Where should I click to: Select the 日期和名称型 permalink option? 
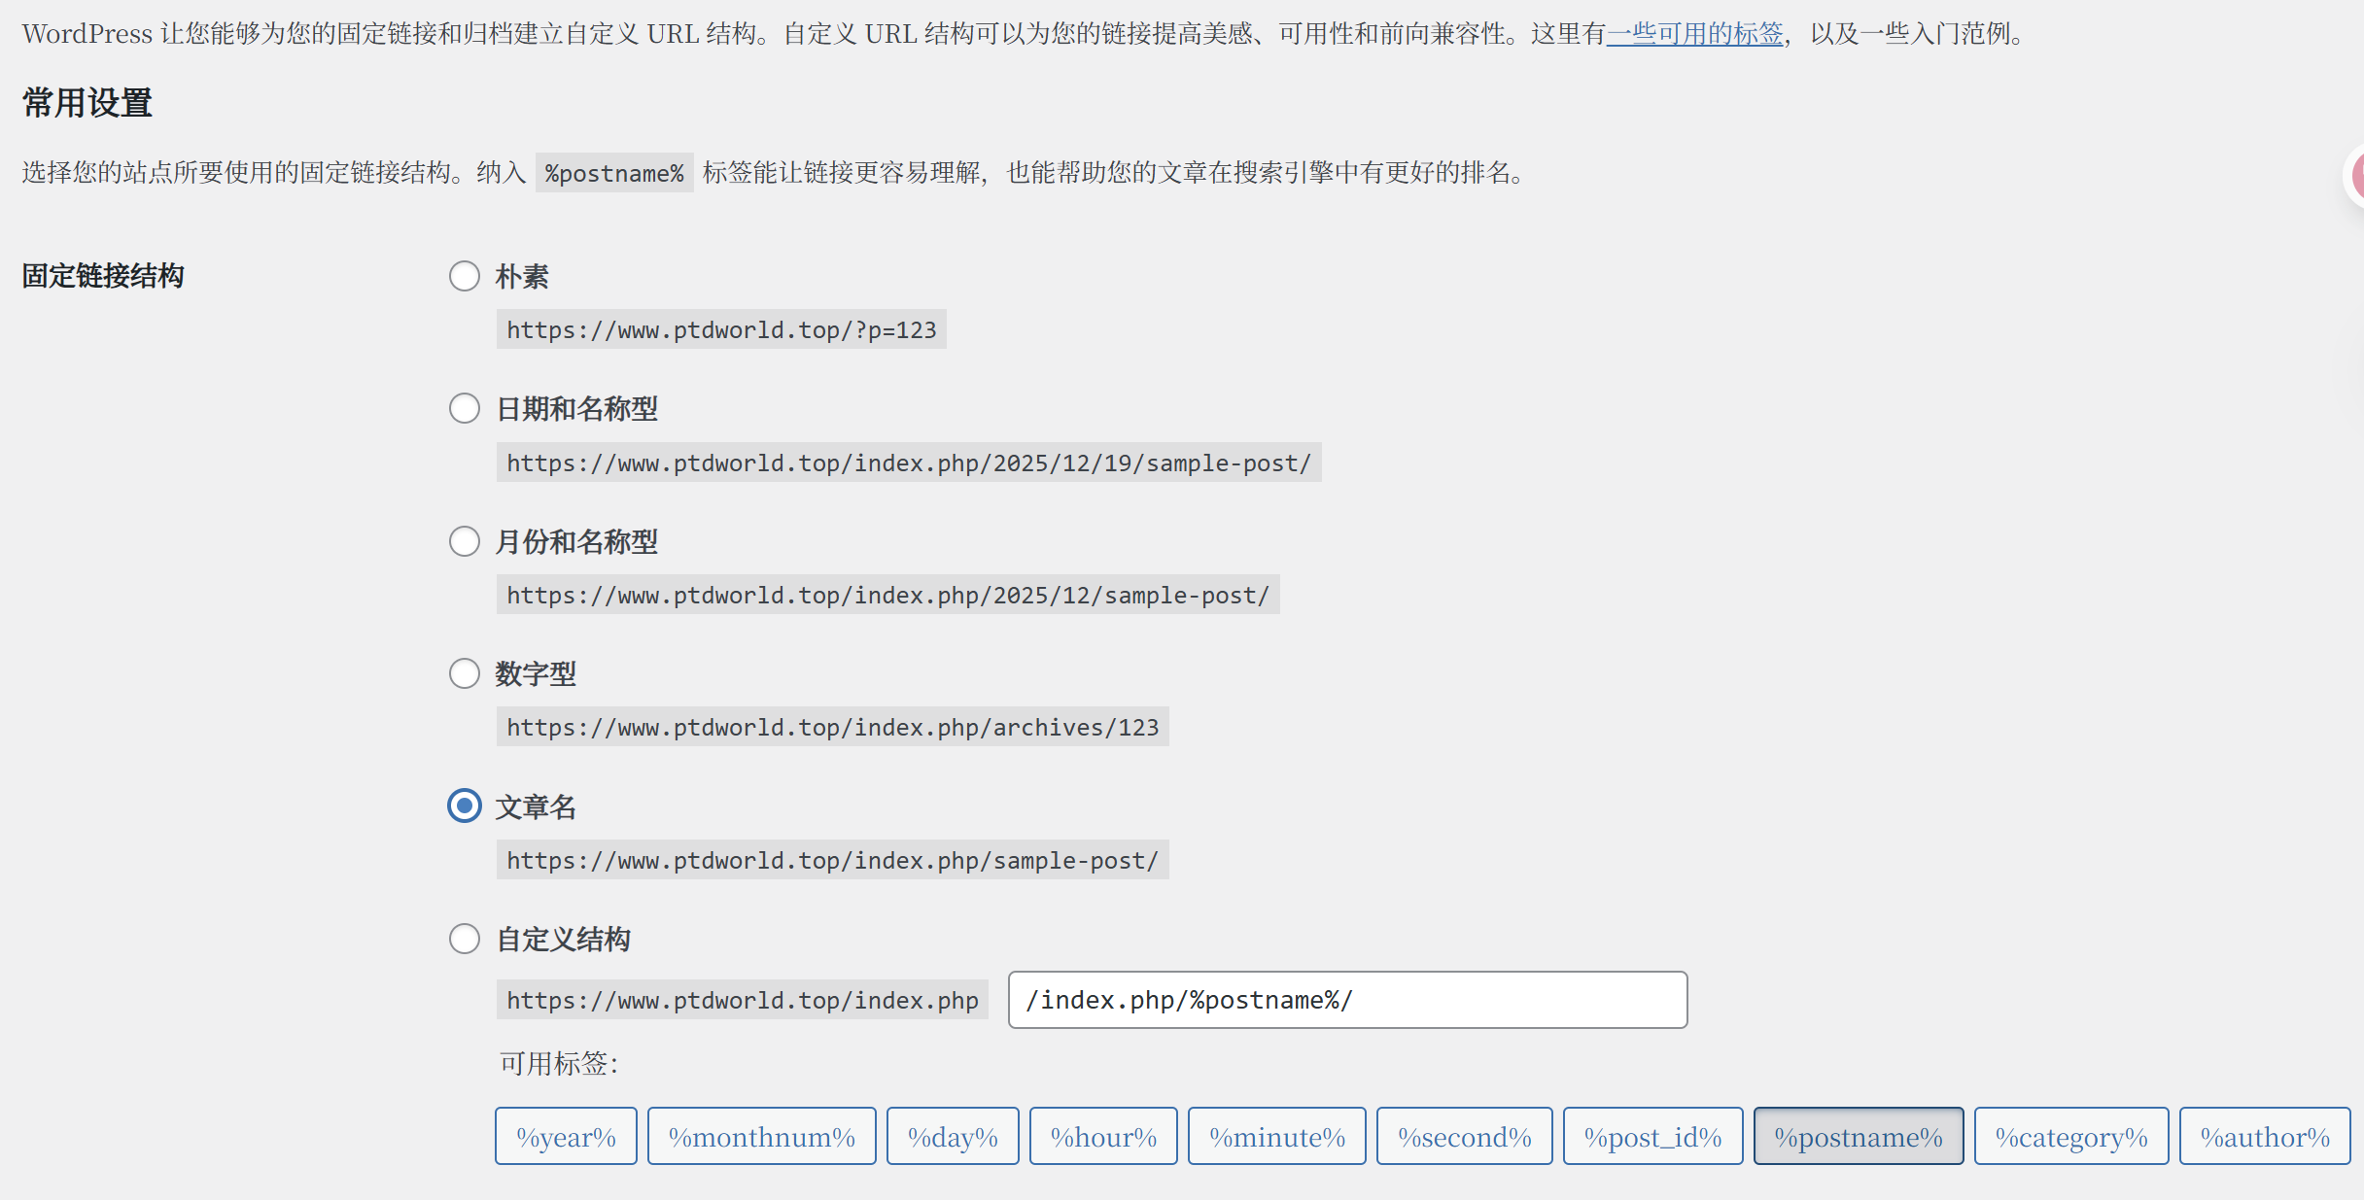coord(465,408)
